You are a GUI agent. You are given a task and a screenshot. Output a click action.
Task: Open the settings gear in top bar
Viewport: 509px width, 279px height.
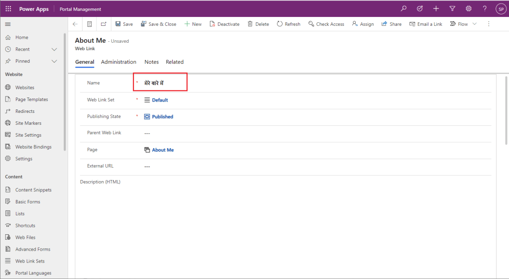pos(468,8)
